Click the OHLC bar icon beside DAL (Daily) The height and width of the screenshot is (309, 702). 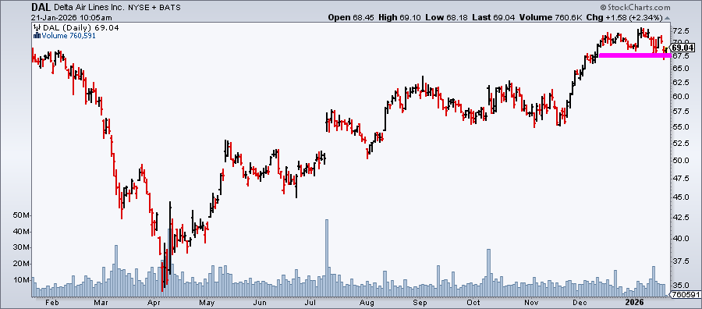(37, 28)
